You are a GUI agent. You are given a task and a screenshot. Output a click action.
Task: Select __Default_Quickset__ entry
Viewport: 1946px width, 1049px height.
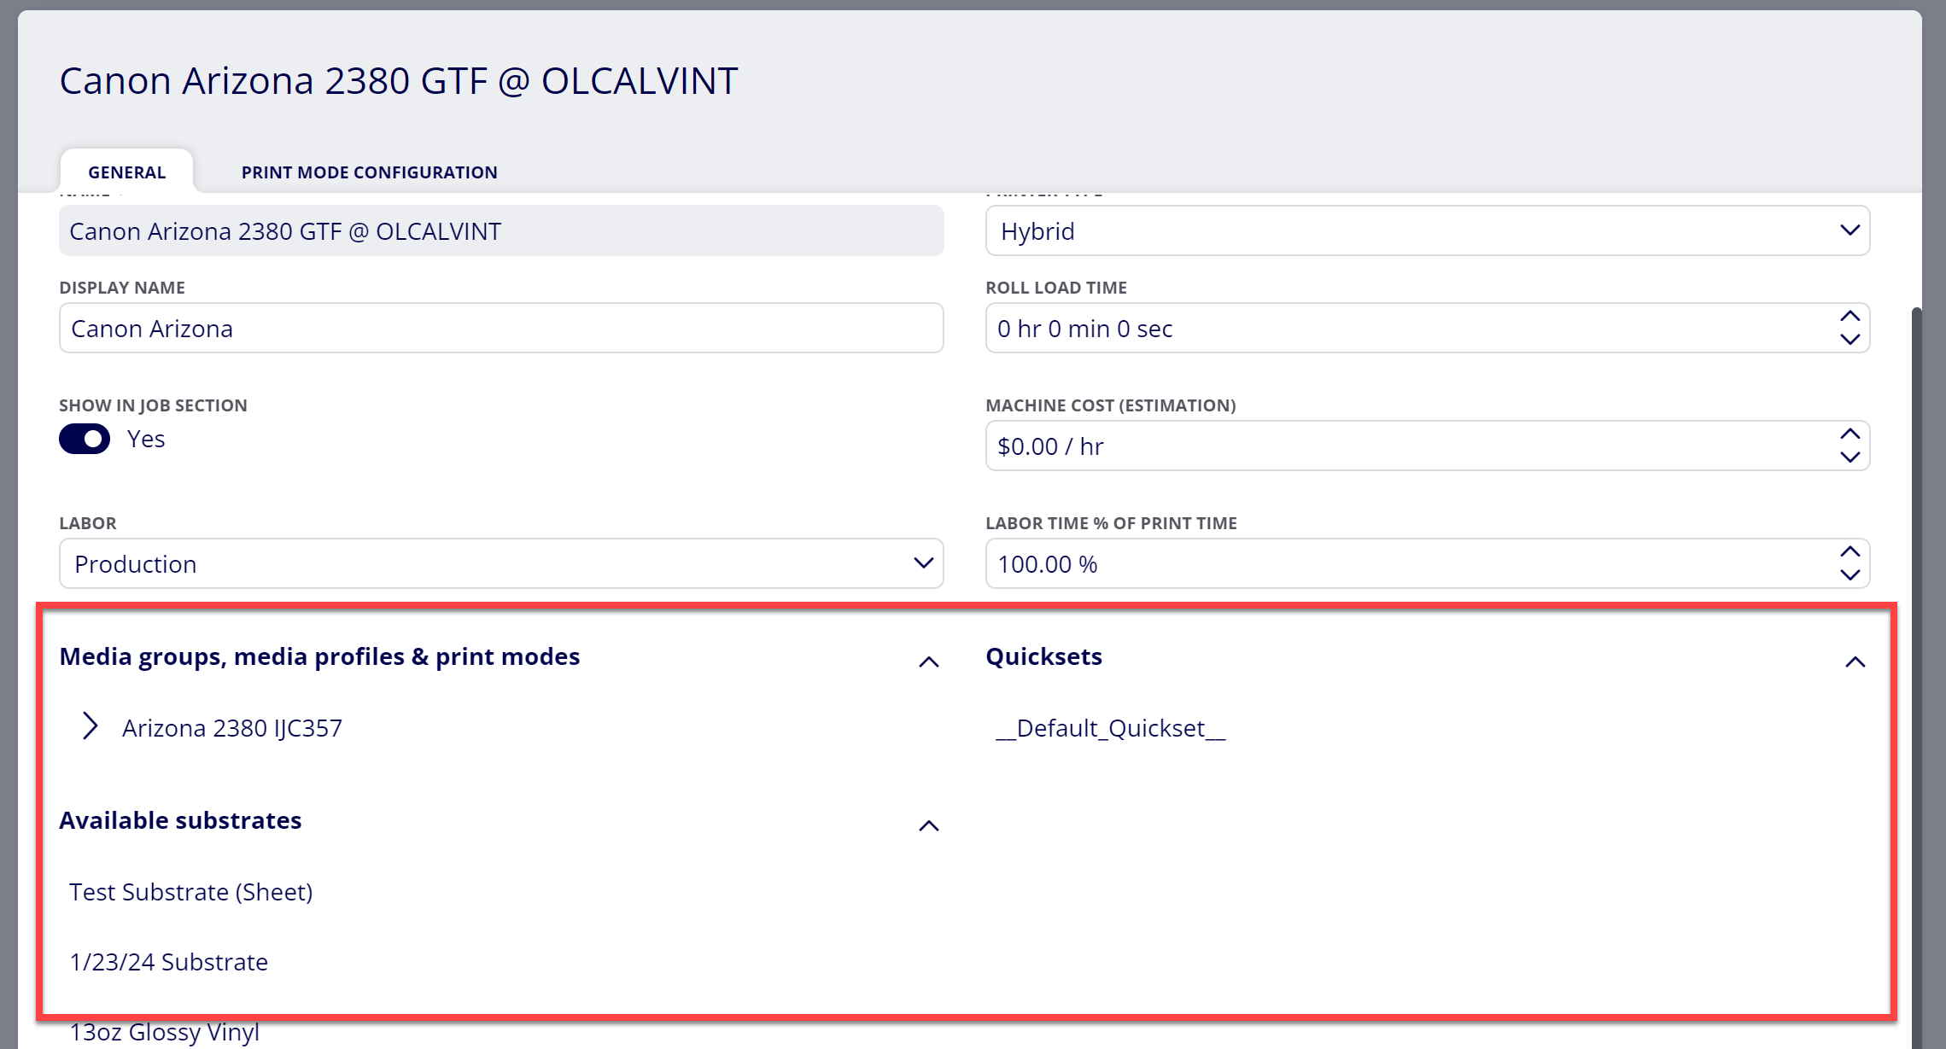click(x=1110, y=728)
